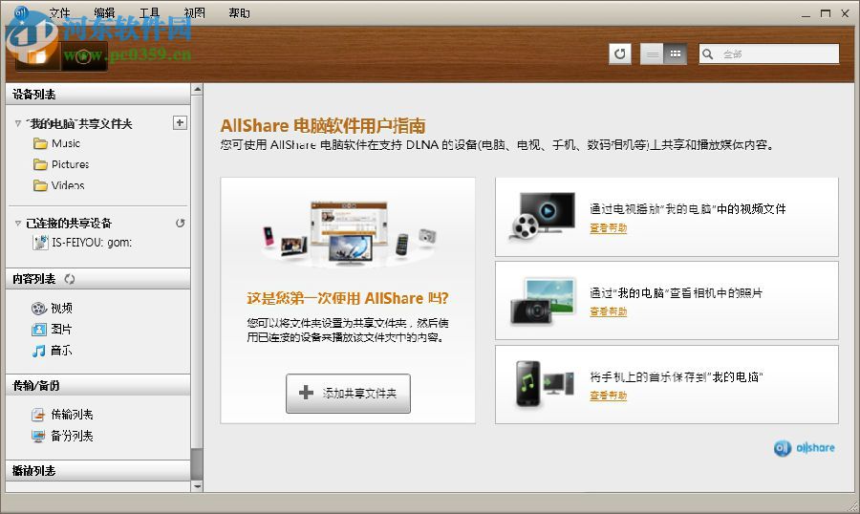This screenshot has height=514, width=860.
Task: Click the backup list monitor icon
Action: (x=38, y=436)
